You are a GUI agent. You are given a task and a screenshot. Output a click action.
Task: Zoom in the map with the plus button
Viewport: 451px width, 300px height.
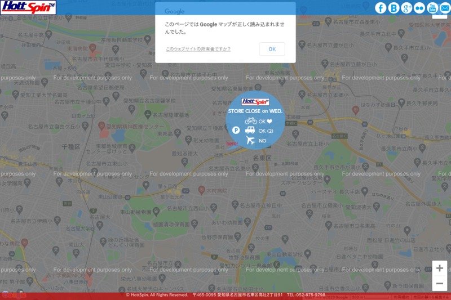439,268
